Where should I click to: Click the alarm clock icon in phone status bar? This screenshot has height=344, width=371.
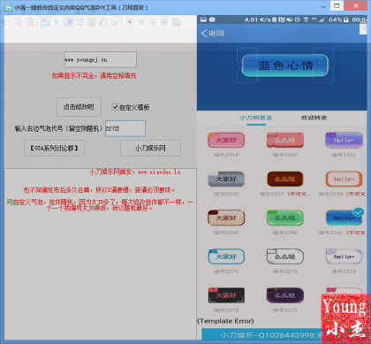point(298,19)
